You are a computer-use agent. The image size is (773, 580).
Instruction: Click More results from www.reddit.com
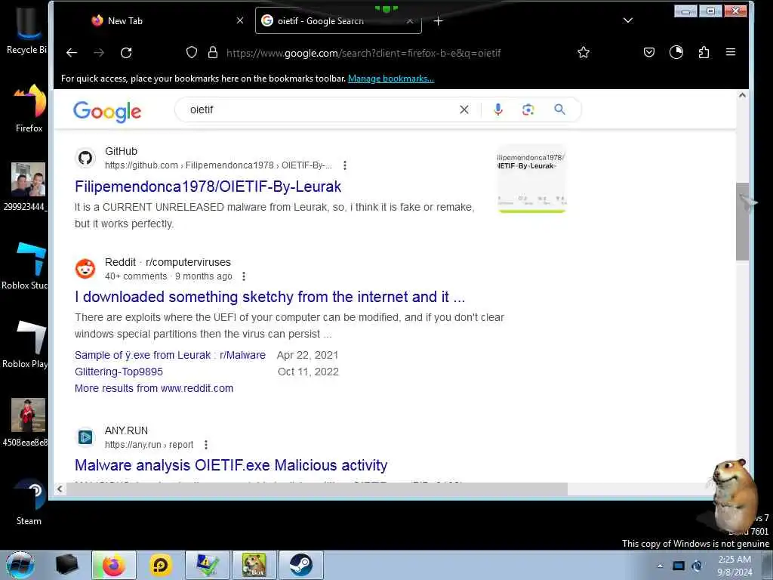tap(154, 388)
